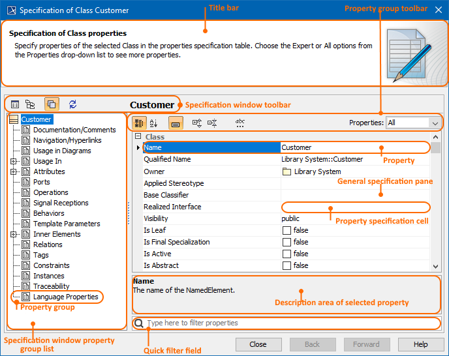Click the icon beside Operations
The width and height of the screenshot is (449, 356).
(26, 192)
